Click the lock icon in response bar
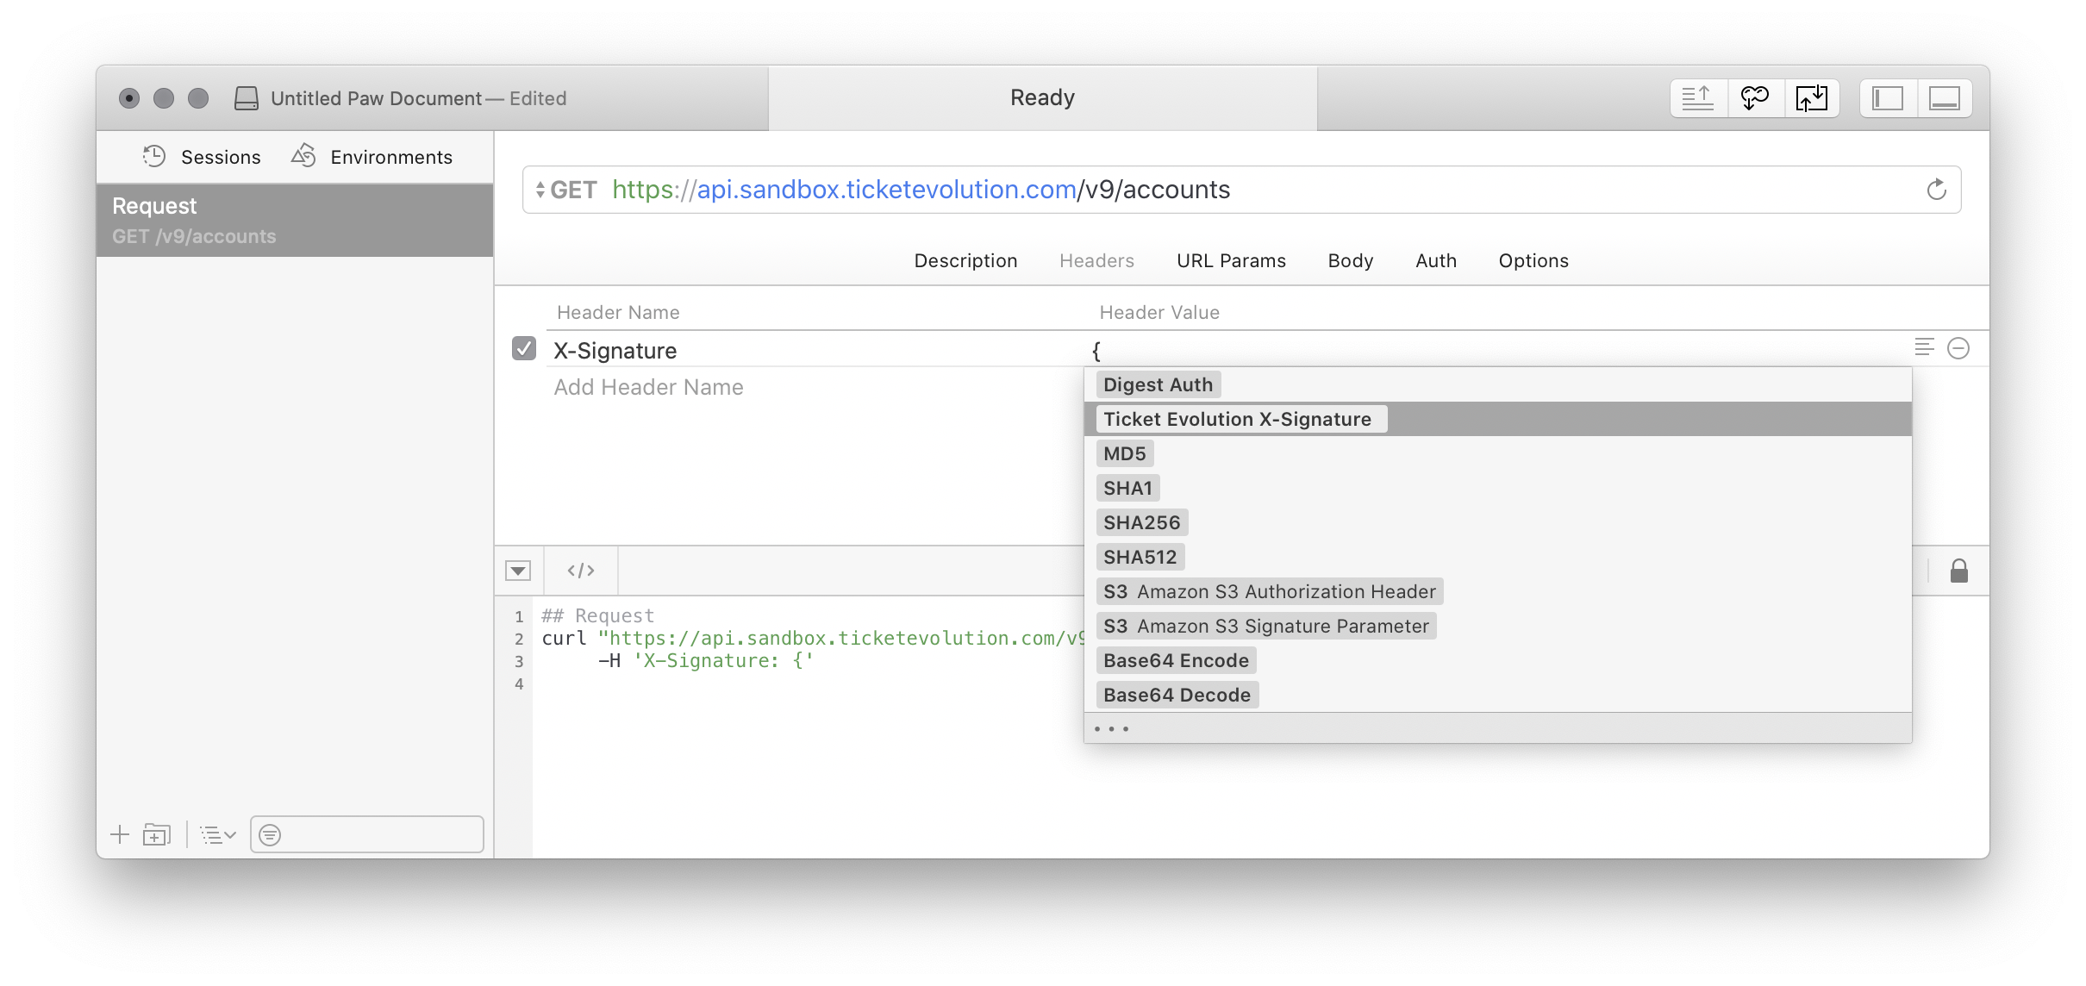 (1958, 571)
